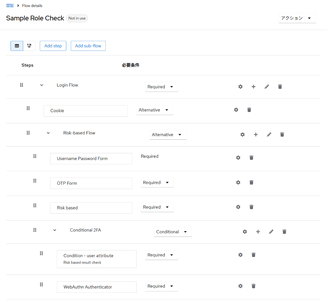Screen dimensions: 327x304
Task: Open requirement dropdown for Conditional 2FA
Action: coord(173,232)
